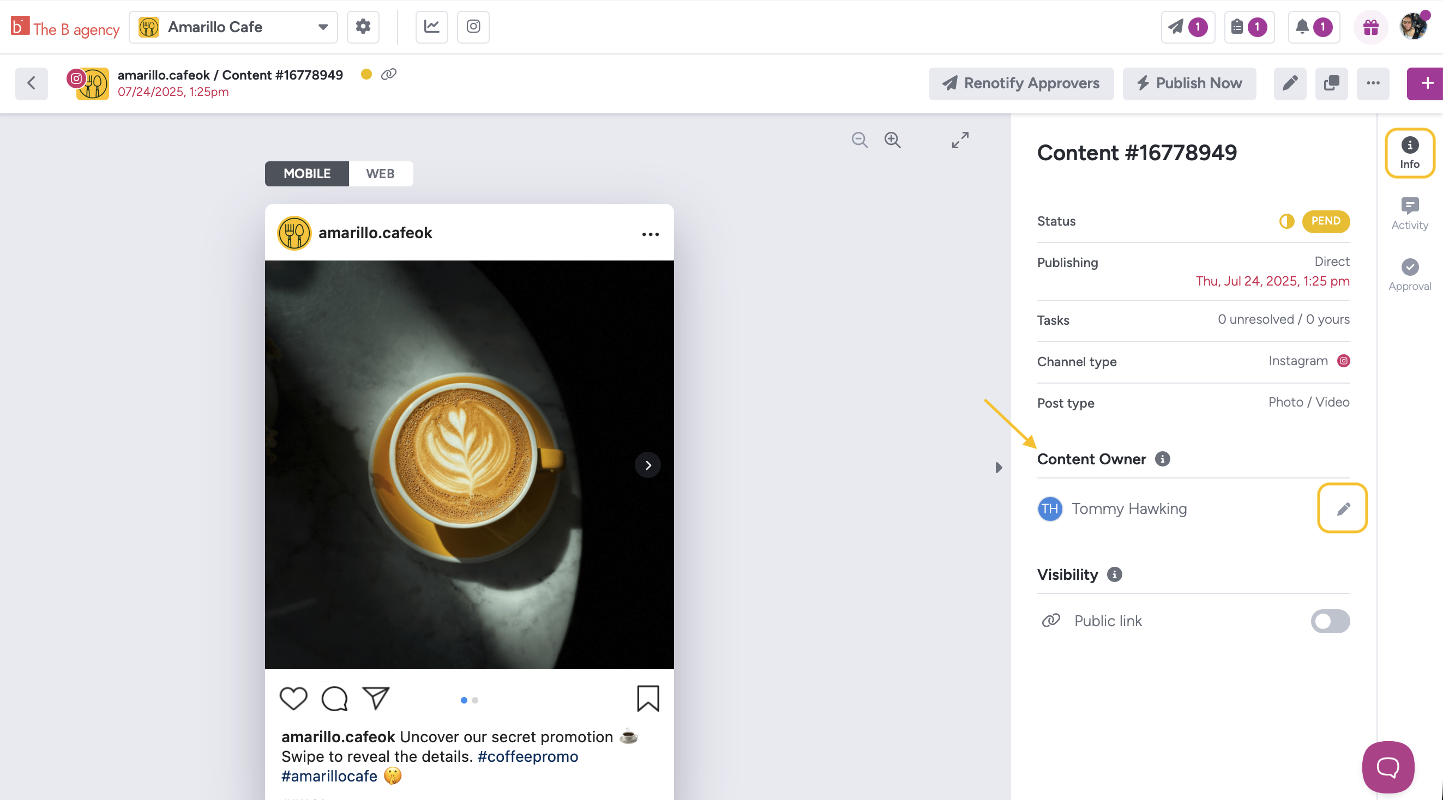Go to next carousel image
Image resolution: width=1443 pixels, height=800 pixels.
pos(647,465)
